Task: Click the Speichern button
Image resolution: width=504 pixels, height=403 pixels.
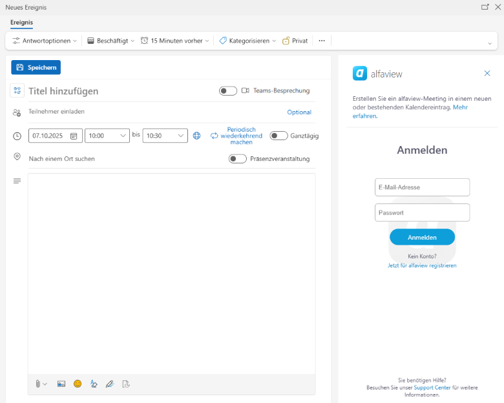Action: click(36, 67)
